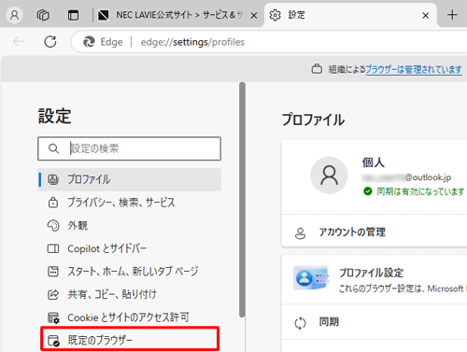Screen dimensions: 467x352
Task: Open 共有、コピー、貼り付け settings
Action: (x=129, y=294)
